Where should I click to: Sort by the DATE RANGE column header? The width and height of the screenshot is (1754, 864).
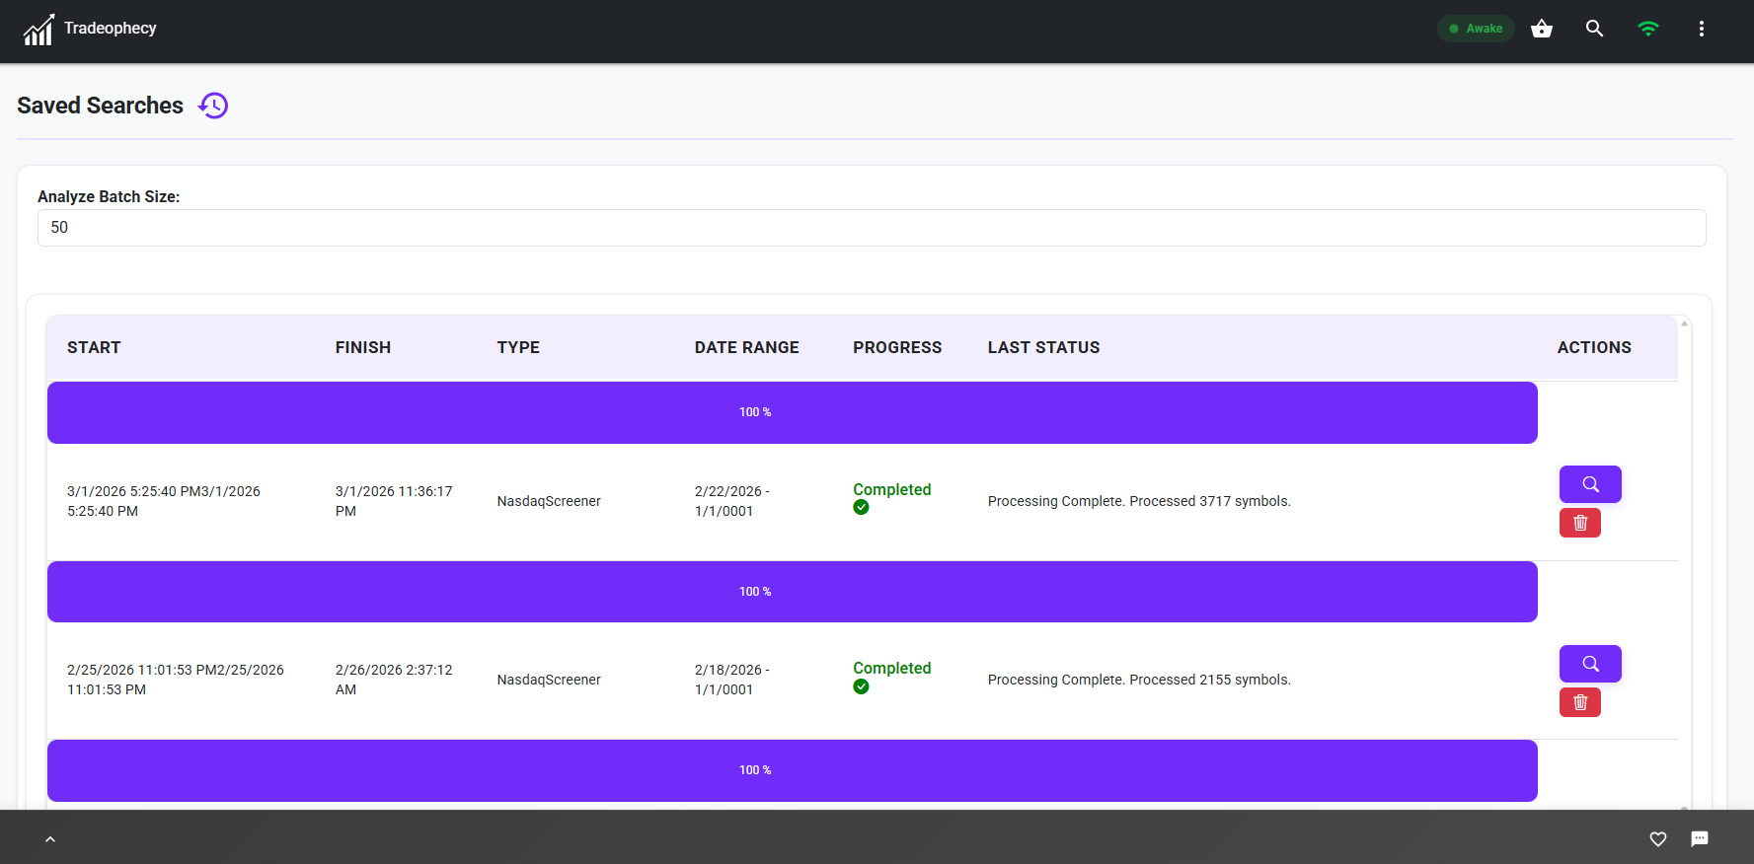746,347
